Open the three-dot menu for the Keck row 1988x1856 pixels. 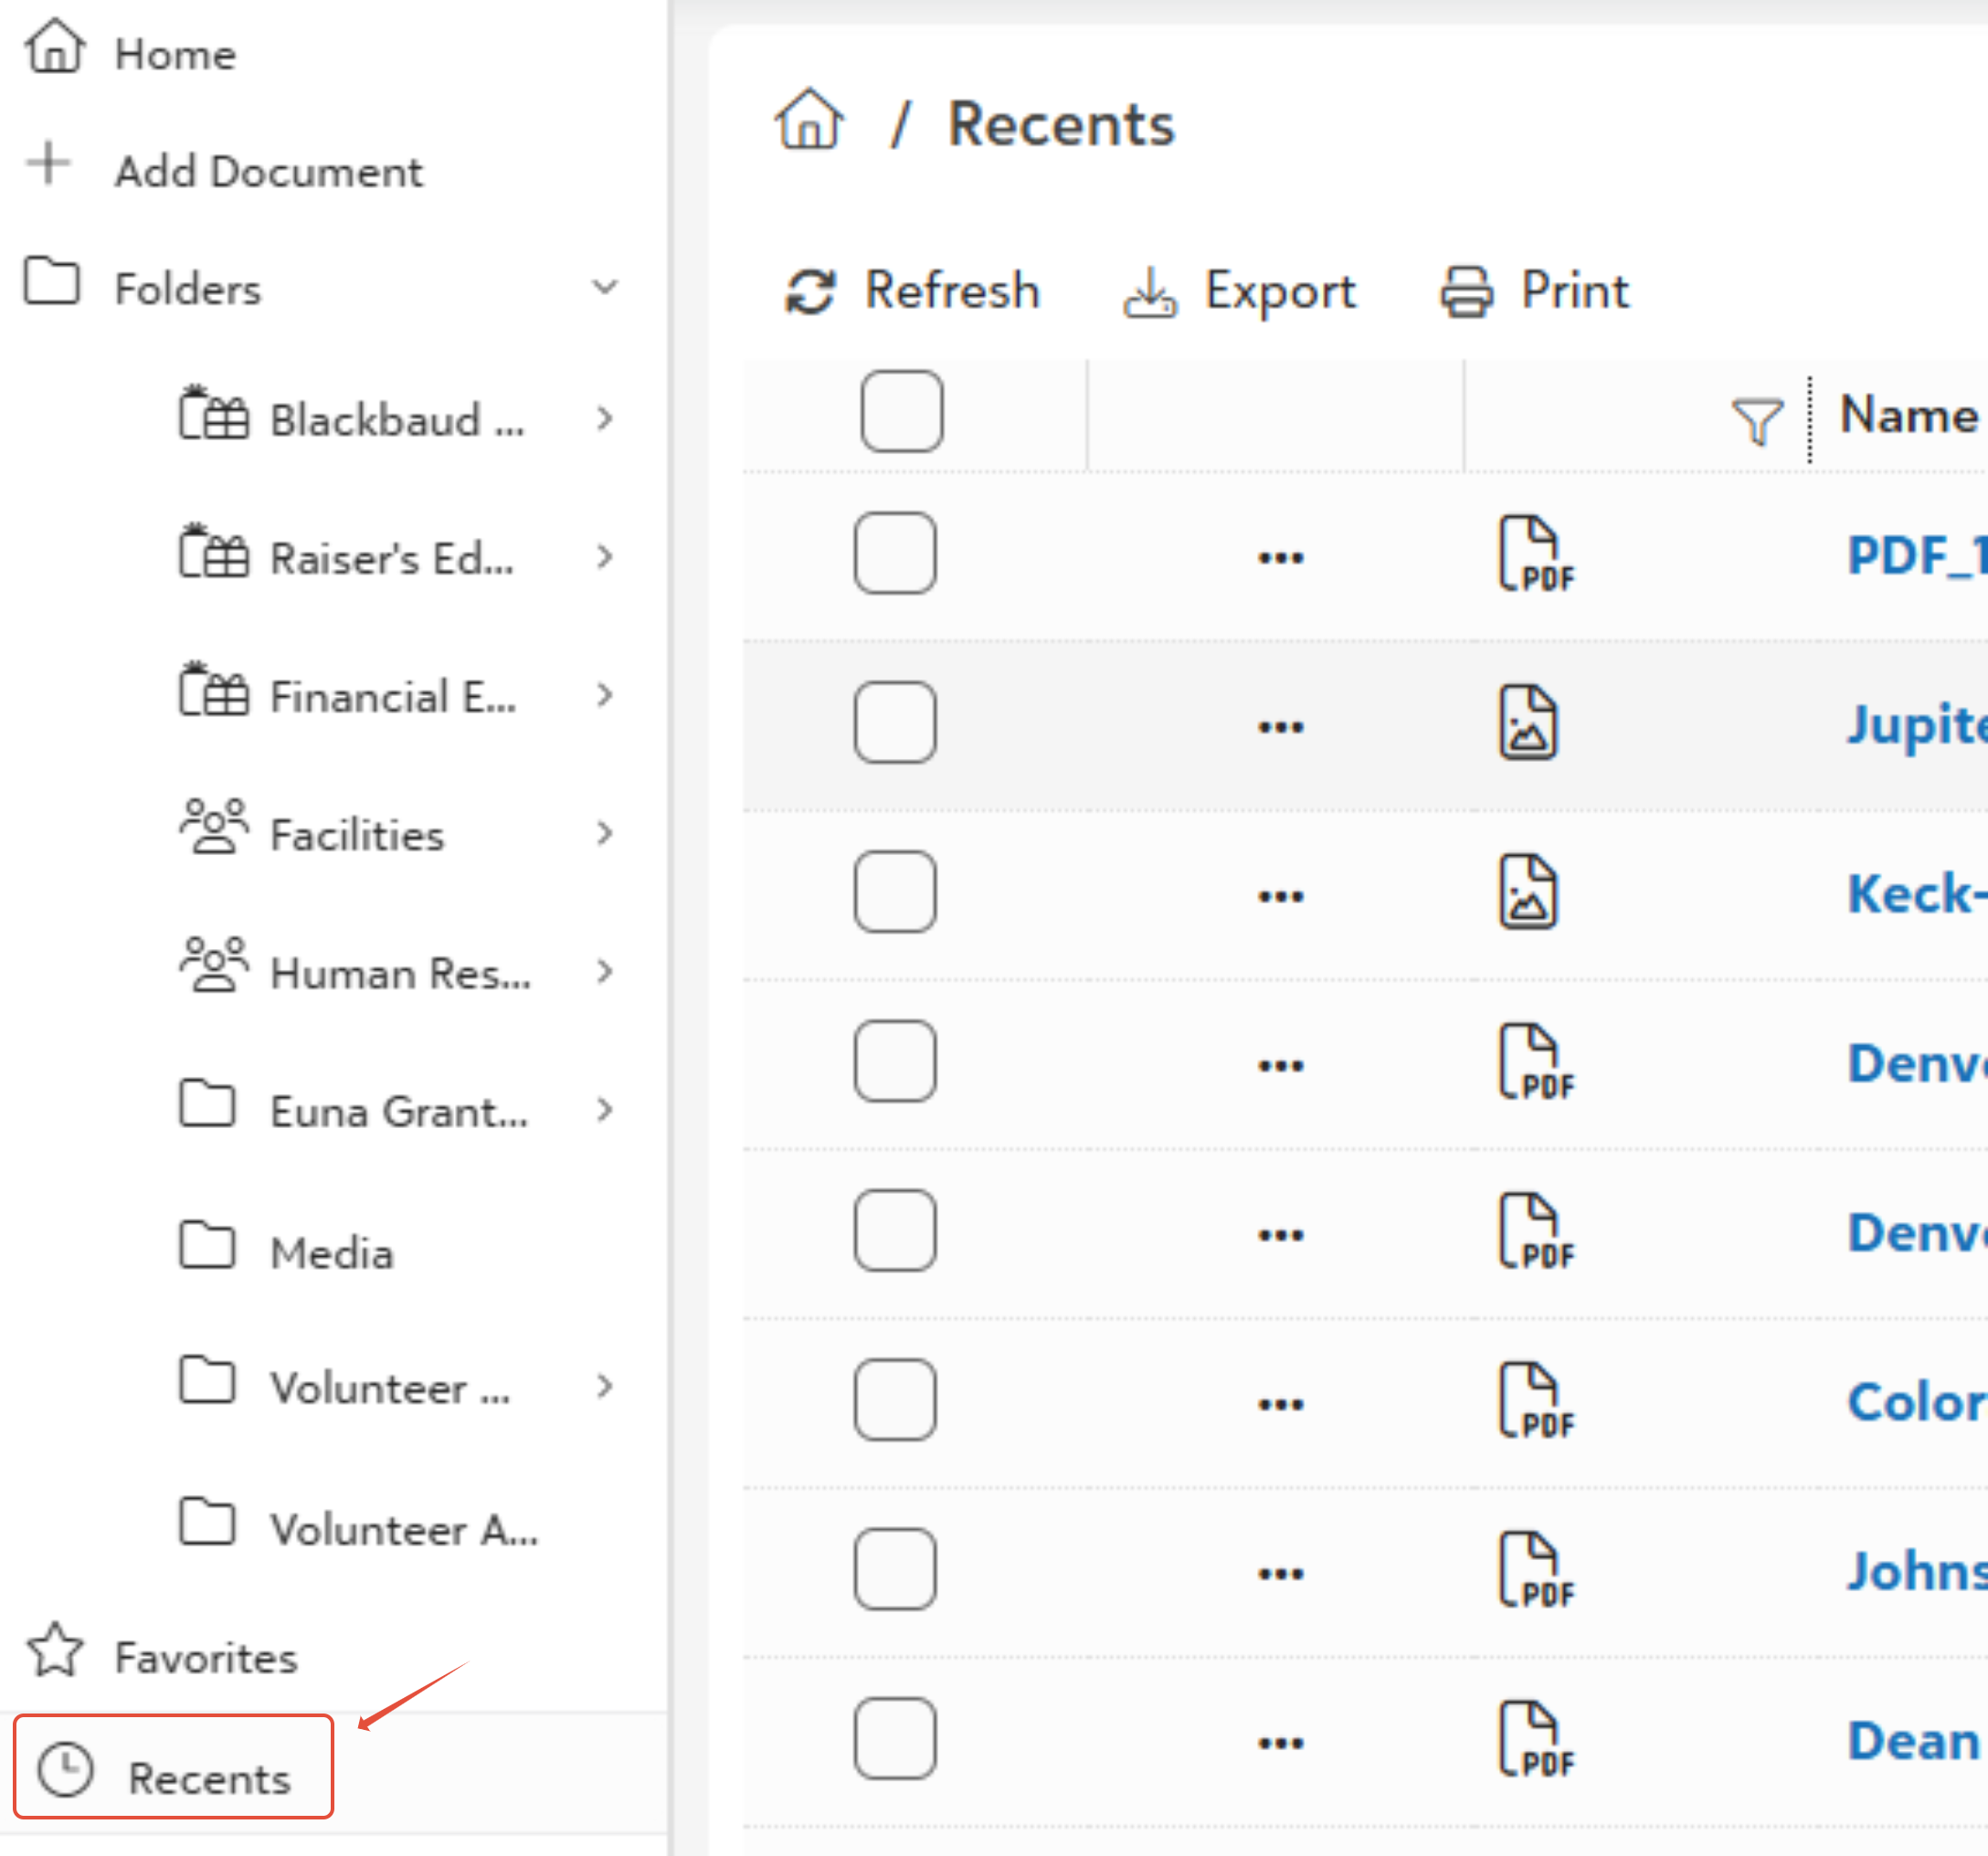pyautogui.click(x=1280, y=894)
